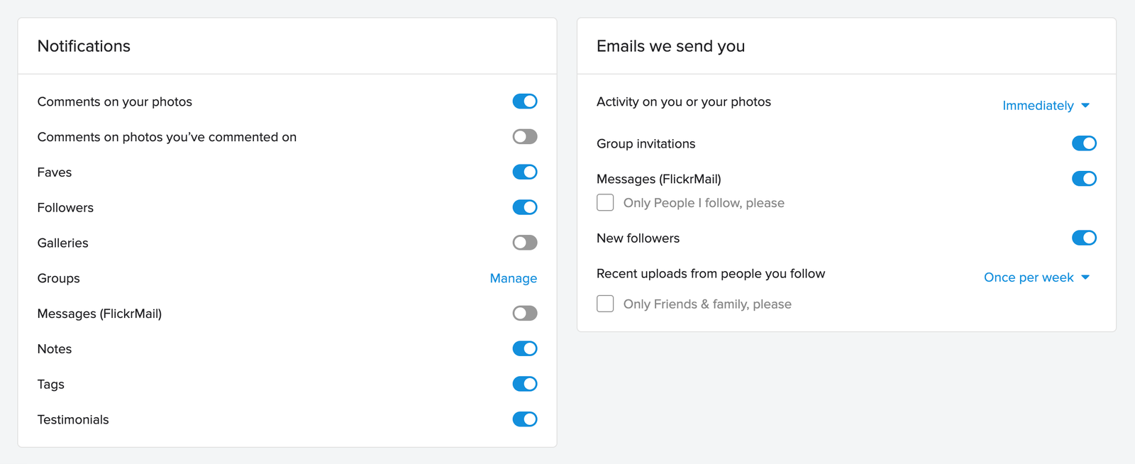Turn off Group invitations emails
Image resolution: width=1135 pixels, height=464 pixels.
[x=1084, y=143]
